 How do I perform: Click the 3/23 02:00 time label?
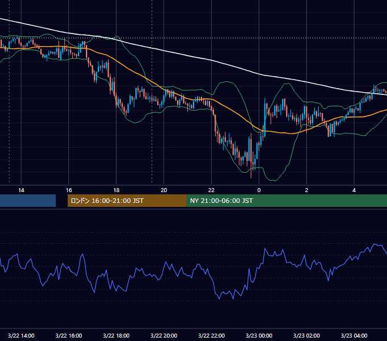tap(306, 335)
